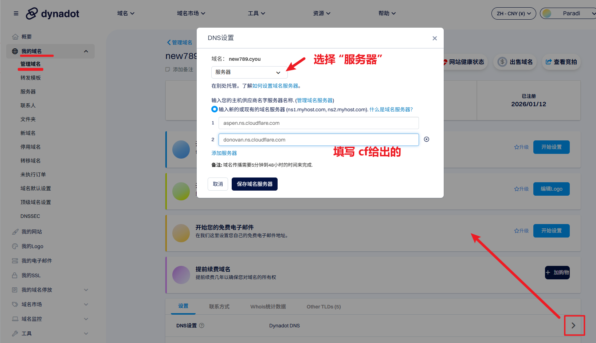Select 域名默认设置 in the sidebar

coord(36,188)
